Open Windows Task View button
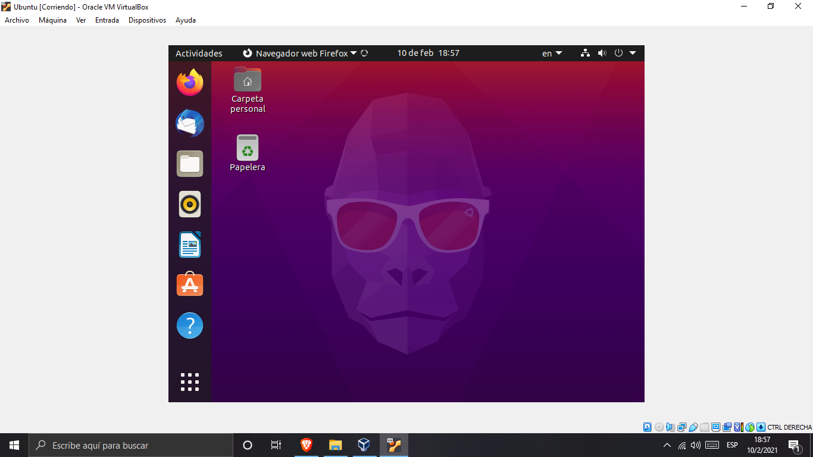Viewport: 813px width, 457px height. [x=276, y=445]
